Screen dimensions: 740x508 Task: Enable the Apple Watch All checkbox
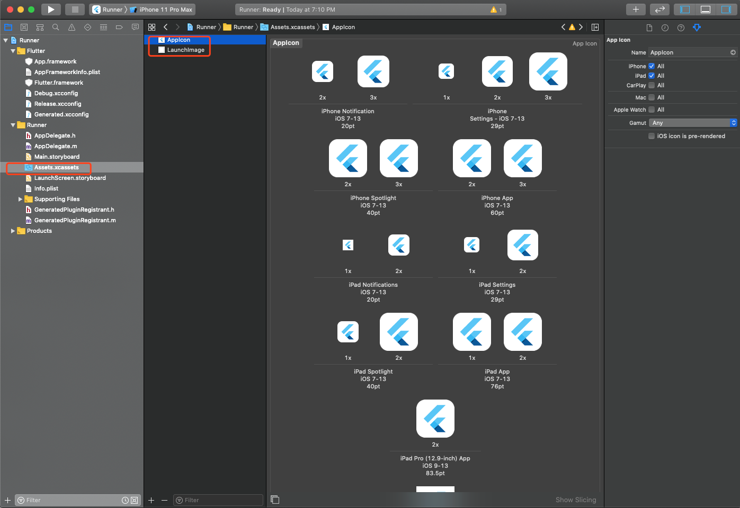click(x=652, y=110)
